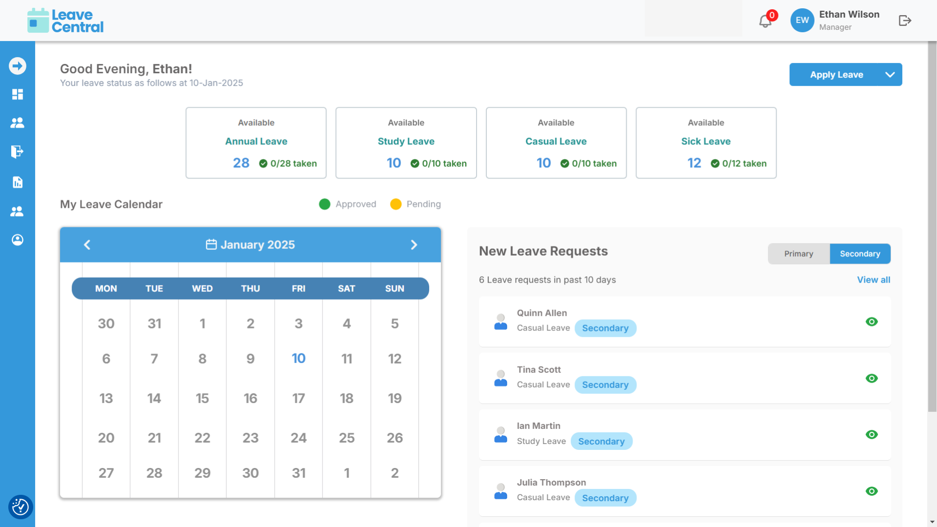The width and height of the screenshot is (937, 527).
Task: Open the cookie consent badge icon
Action: [20, 507]
